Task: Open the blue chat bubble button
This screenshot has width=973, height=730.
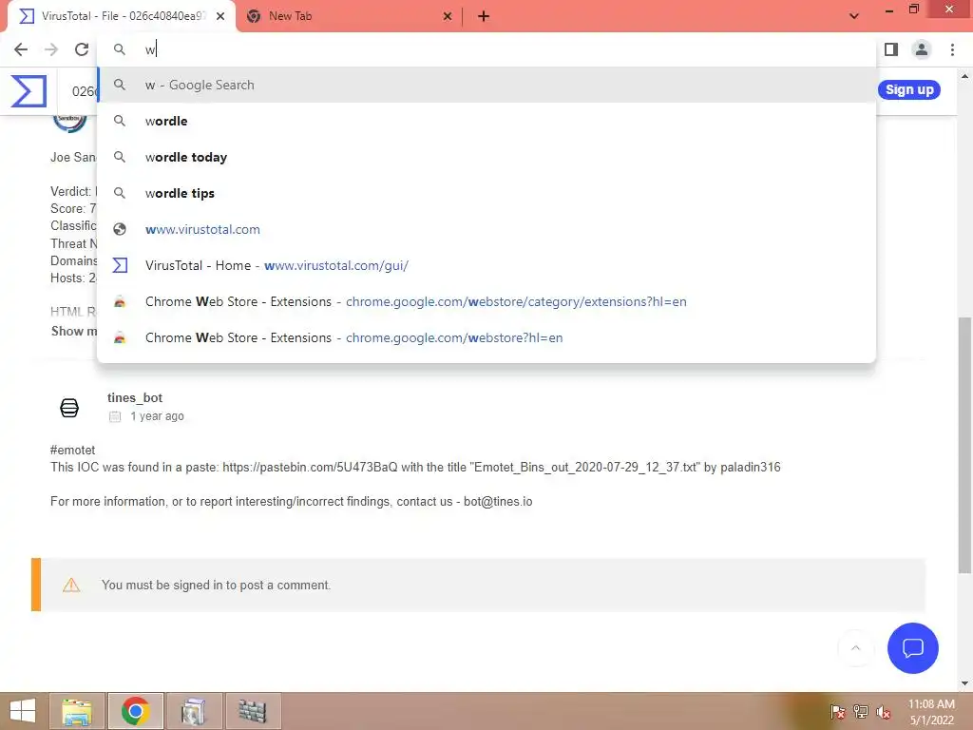Action: 913,648
